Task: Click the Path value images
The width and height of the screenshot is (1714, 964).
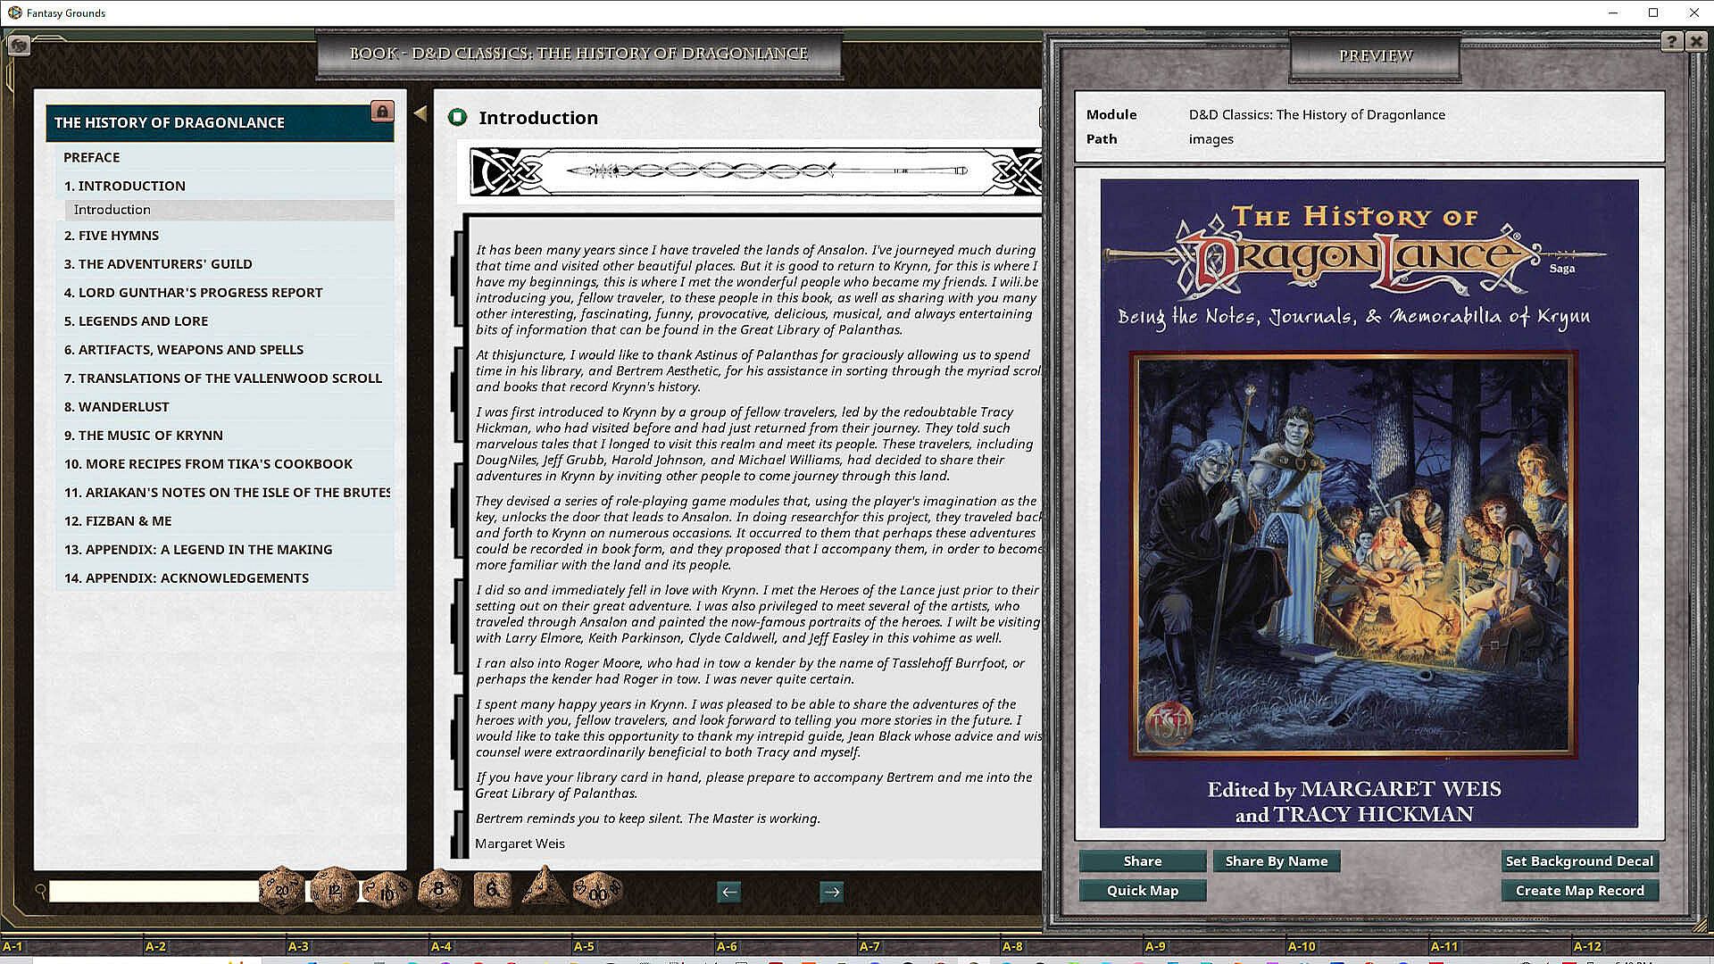Action: [x=1211, y=139]
